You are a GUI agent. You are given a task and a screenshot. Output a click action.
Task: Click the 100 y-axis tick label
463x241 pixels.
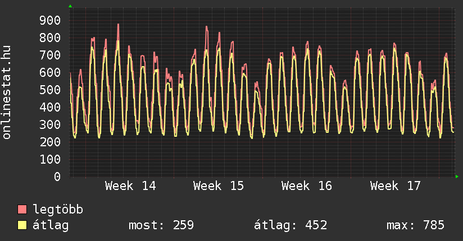(49, 160)
